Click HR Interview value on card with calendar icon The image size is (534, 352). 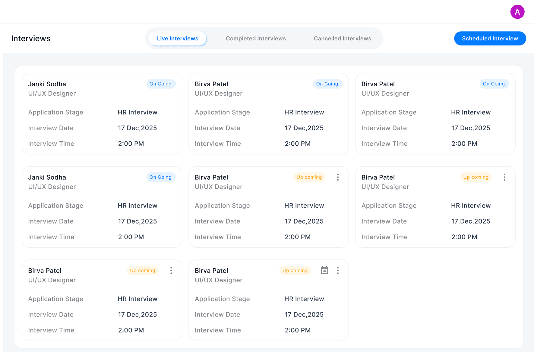tap(304, 299)
